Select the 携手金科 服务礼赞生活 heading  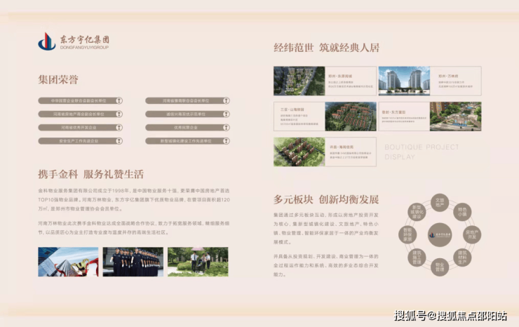[x=91, y=174]
